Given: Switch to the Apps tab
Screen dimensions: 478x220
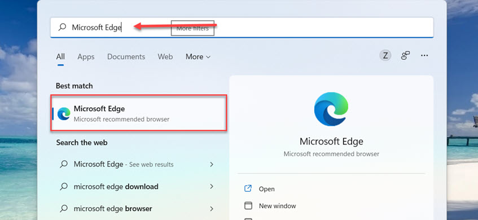Looking at the screenshot, I should point(86,56).
